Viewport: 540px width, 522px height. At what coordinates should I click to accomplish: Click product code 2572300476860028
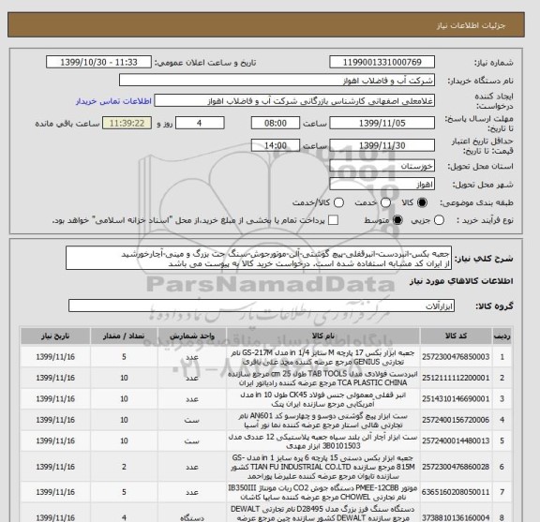click(456, 467)
